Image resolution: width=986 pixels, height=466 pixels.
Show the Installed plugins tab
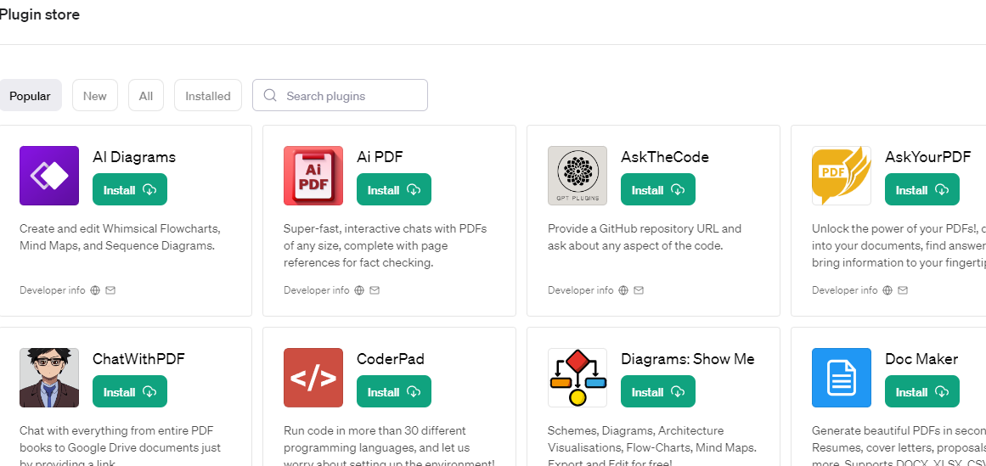click(207, 96)
